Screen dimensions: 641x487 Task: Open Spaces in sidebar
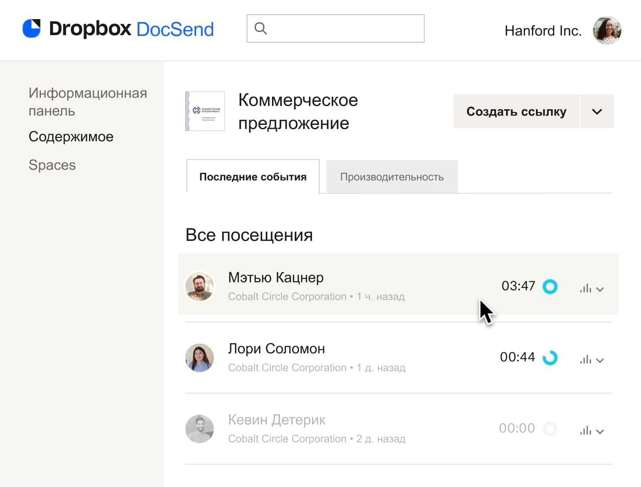coord(52,165)
